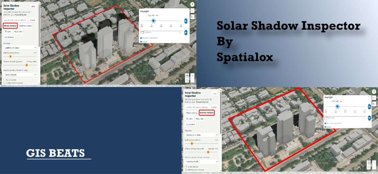Open Graphics quality dropdown in lower panel
Image resolution: width=378 pixels, height=174 pixels.
coord(201,162)
